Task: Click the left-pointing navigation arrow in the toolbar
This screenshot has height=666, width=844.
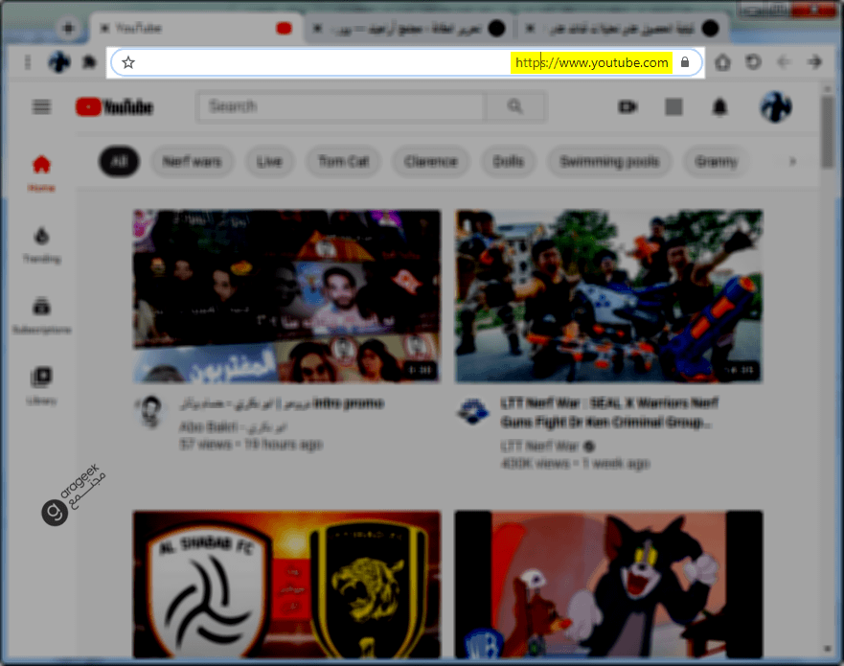Action: [x=785, y=62]
